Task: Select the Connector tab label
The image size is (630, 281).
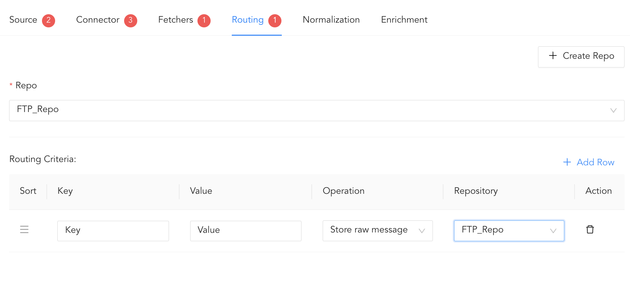Action: 98,20
